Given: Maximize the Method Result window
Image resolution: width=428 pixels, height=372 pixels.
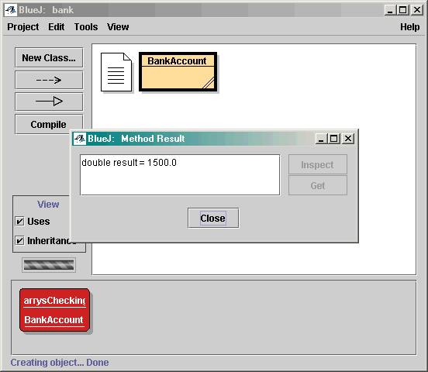Looking at the screenshot, I should 334,139.
